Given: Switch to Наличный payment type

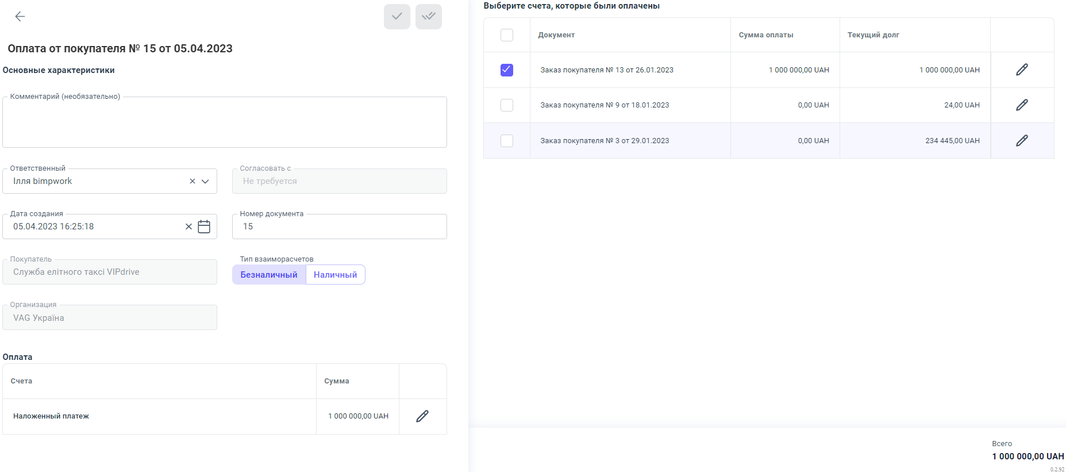Looking at the screenshot, I should pos(335,275).
